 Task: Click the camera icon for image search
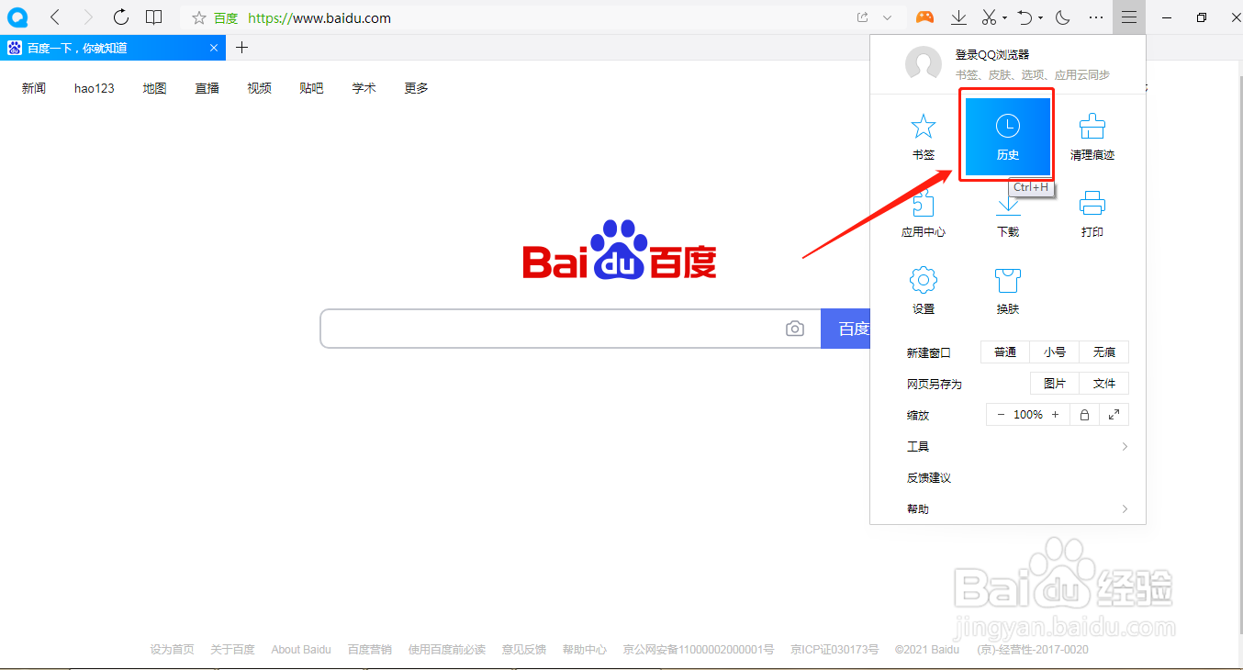pos(794,328)
